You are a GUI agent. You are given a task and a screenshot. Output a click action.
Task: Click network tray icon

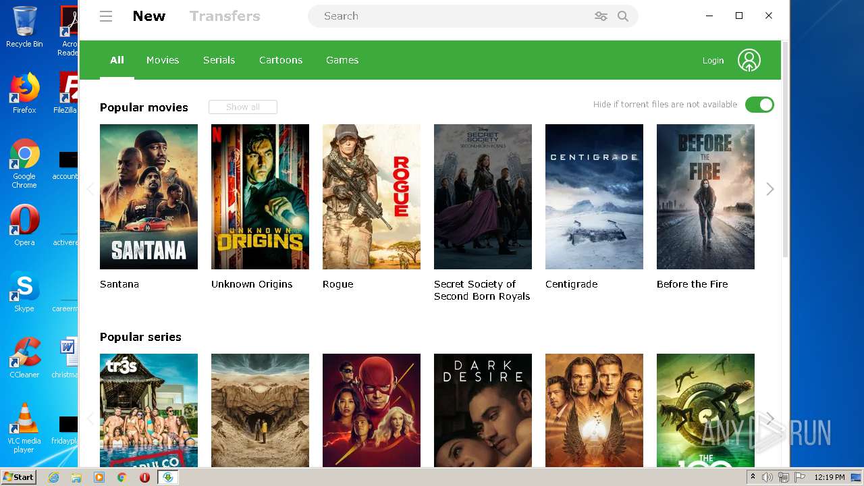(784, 477)
